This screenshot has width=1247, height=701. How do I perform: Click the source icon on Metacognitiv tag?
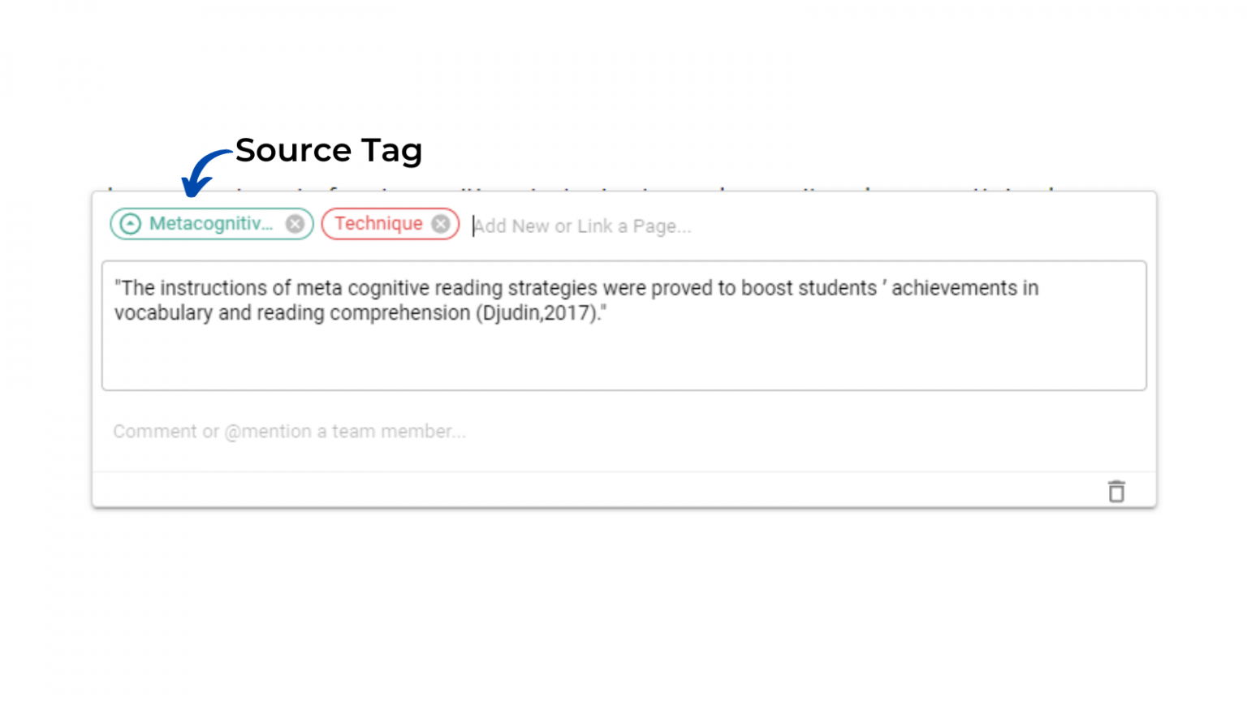(x=130, y=224)
